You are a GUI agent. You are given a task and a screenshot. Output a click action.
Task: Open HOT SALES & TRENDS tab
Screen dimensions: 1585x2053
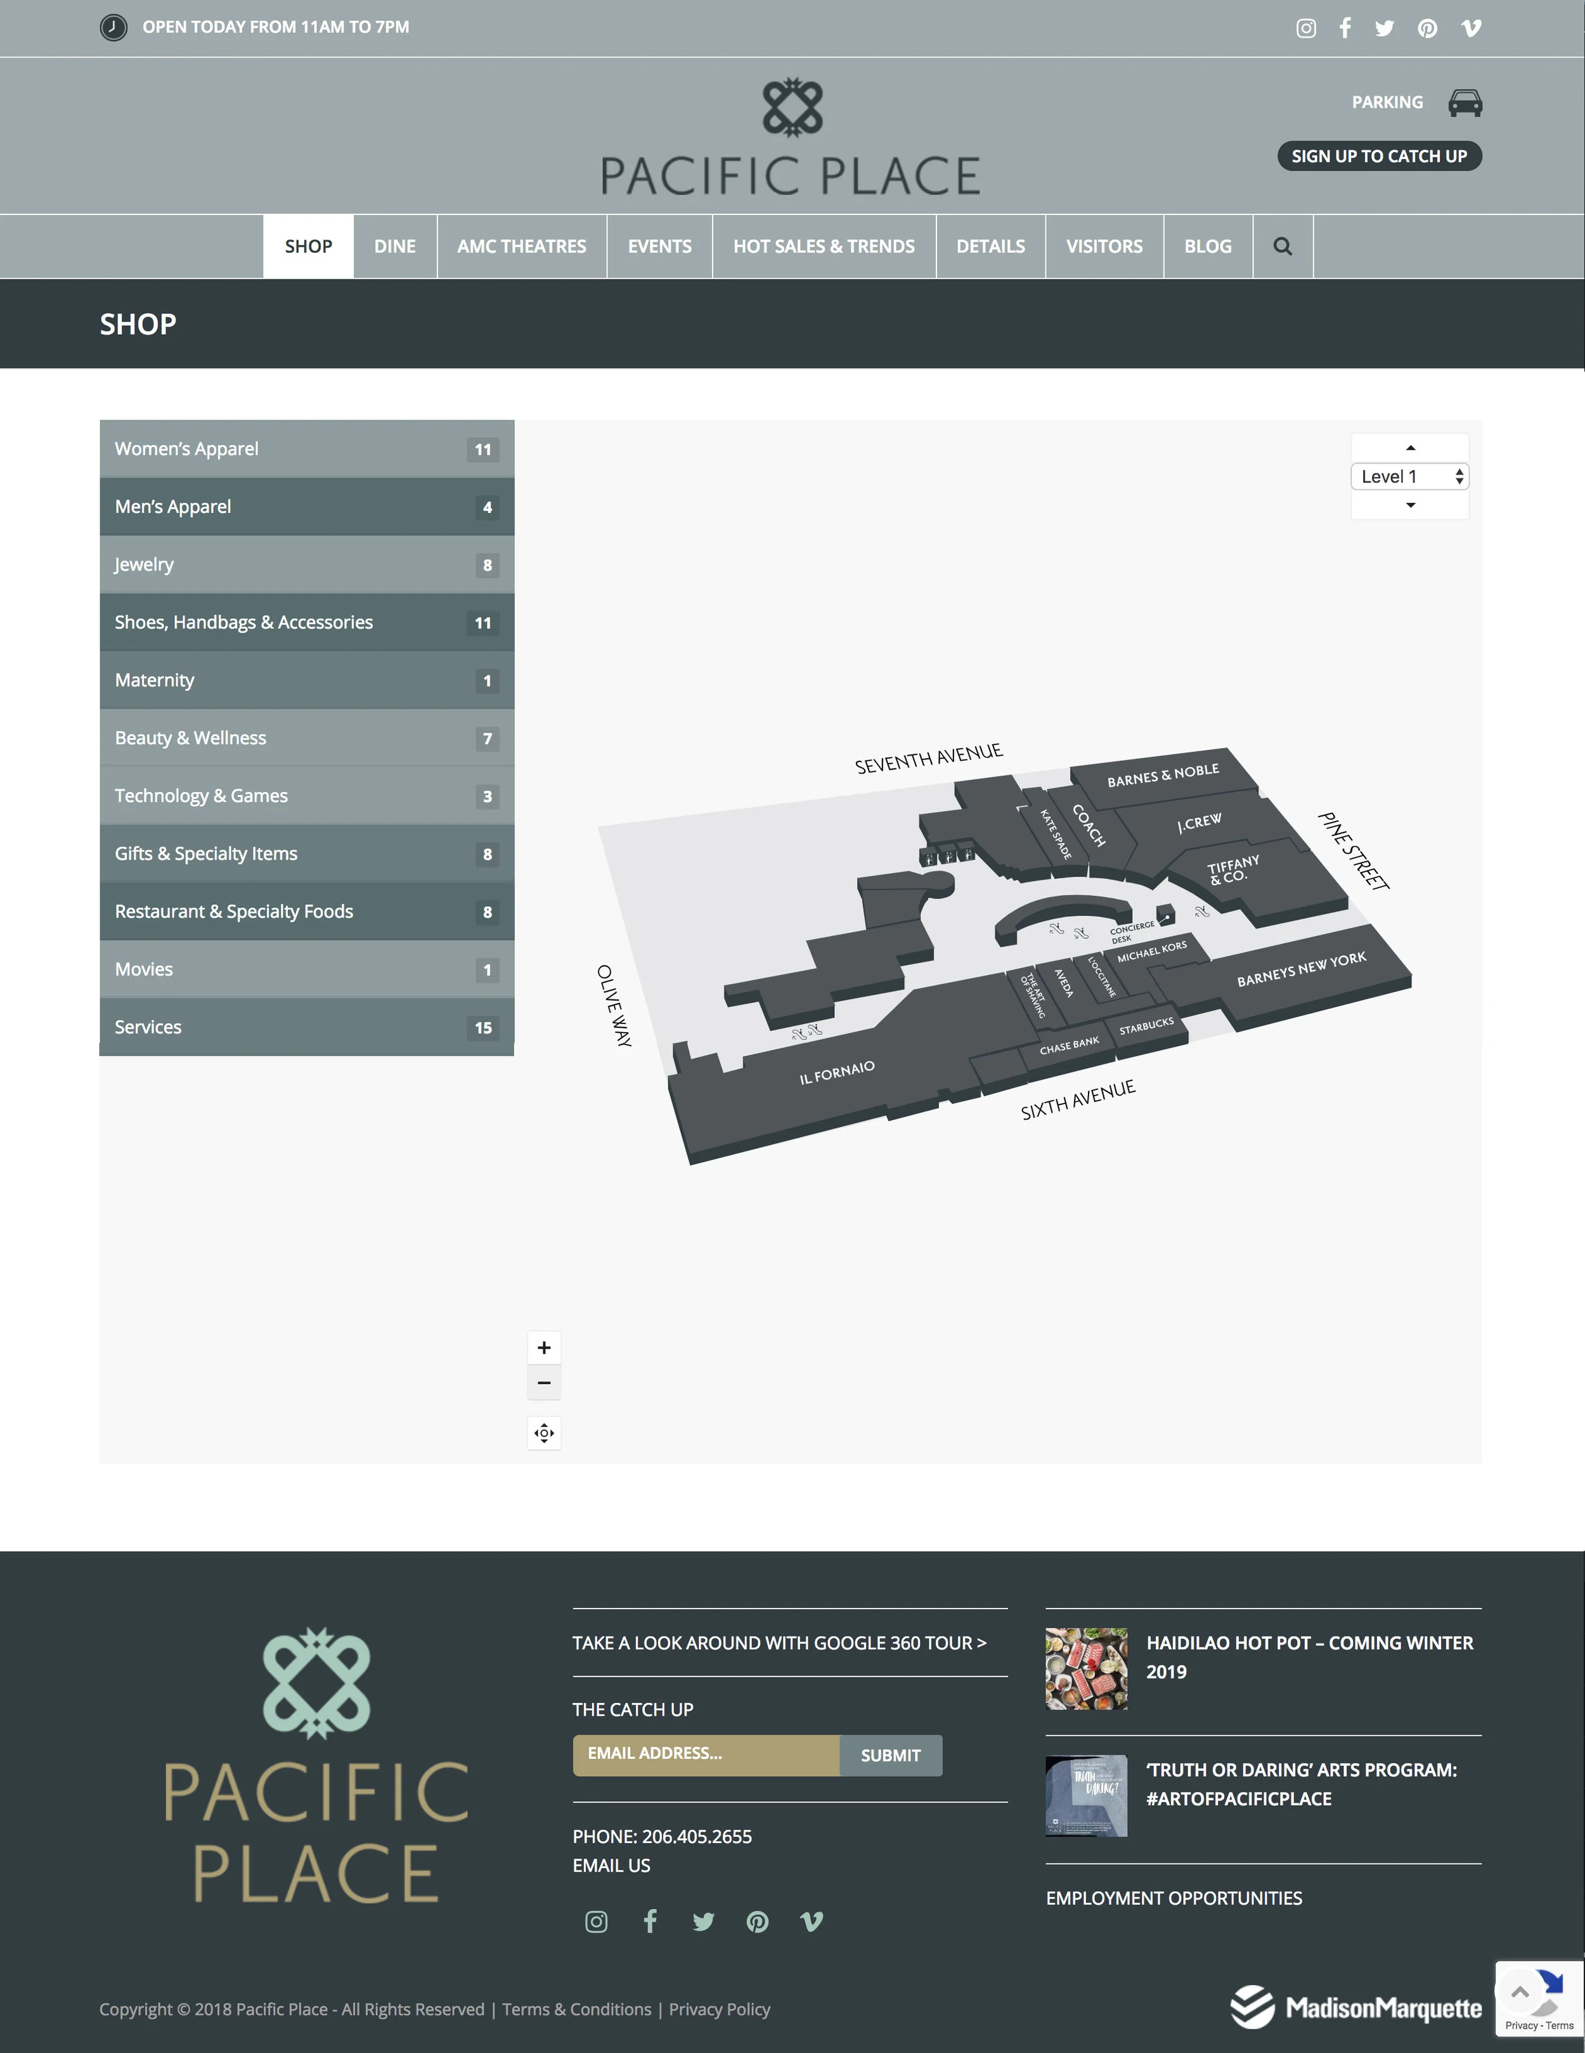tap(824, 246)
